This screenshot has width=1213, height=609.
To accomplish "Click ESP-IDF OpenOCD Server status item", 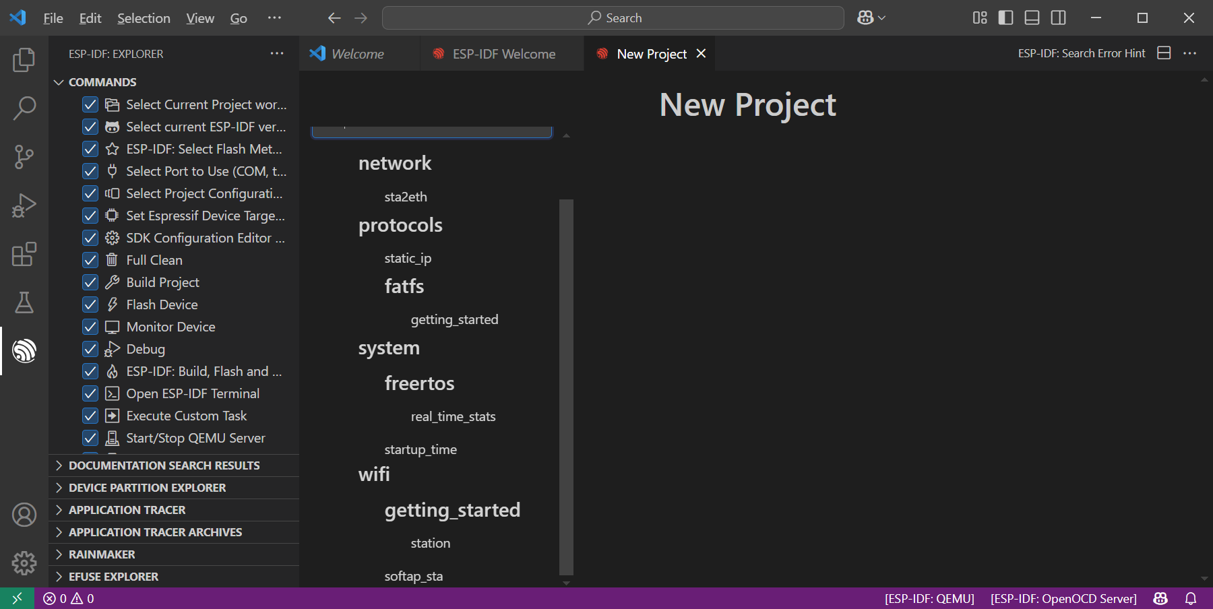I will click(x=1063, y=598).
